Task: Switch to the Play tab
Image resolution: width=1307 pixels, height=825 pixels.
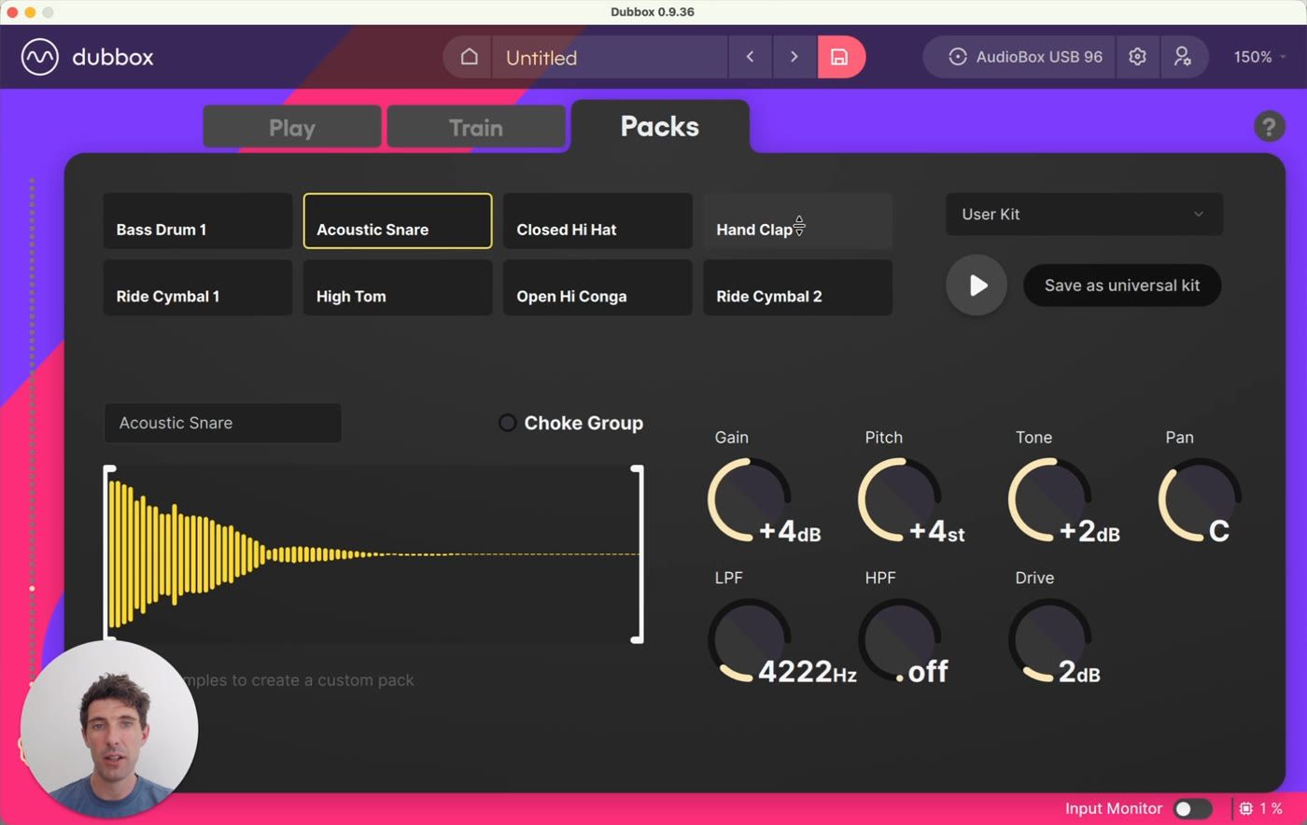Action: tap(292, 127)
